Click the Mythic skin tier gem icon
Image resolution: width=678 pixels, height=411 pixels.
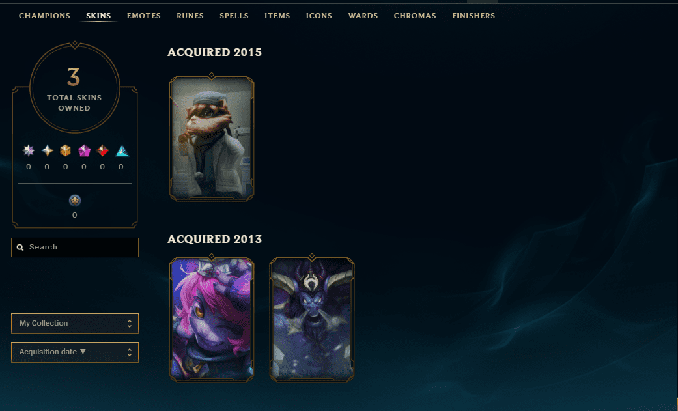(29, 150)
